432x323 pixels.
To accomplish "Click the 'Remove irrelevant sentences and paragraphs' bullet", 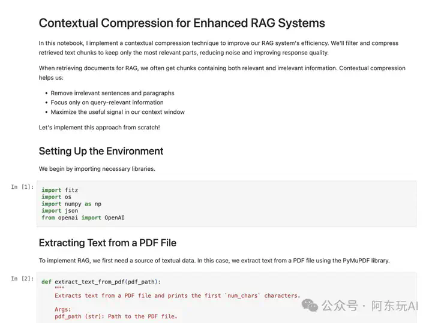I will click(112, 93).
